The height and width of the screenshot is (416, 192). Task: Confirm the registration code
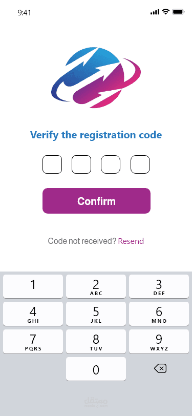pyautogui.click(x=97, y=201)
